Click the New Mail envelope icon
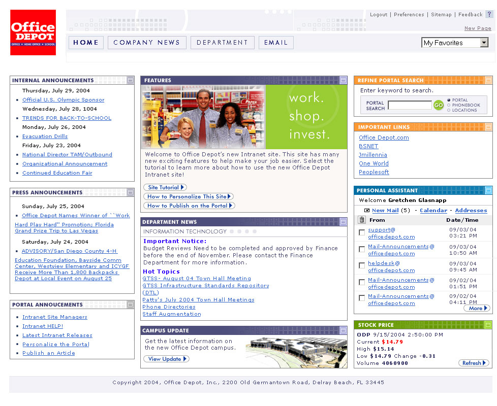497x406 pixels. click(367, 211)
